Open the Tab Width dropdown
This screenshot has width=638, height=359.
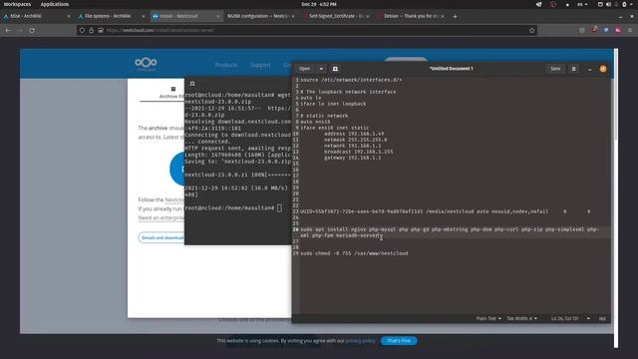click(x=521, y=318)
